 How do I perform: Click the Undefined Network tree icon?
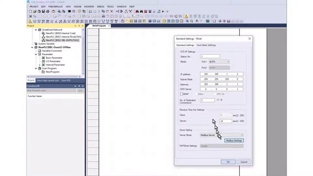click(40, 30)
